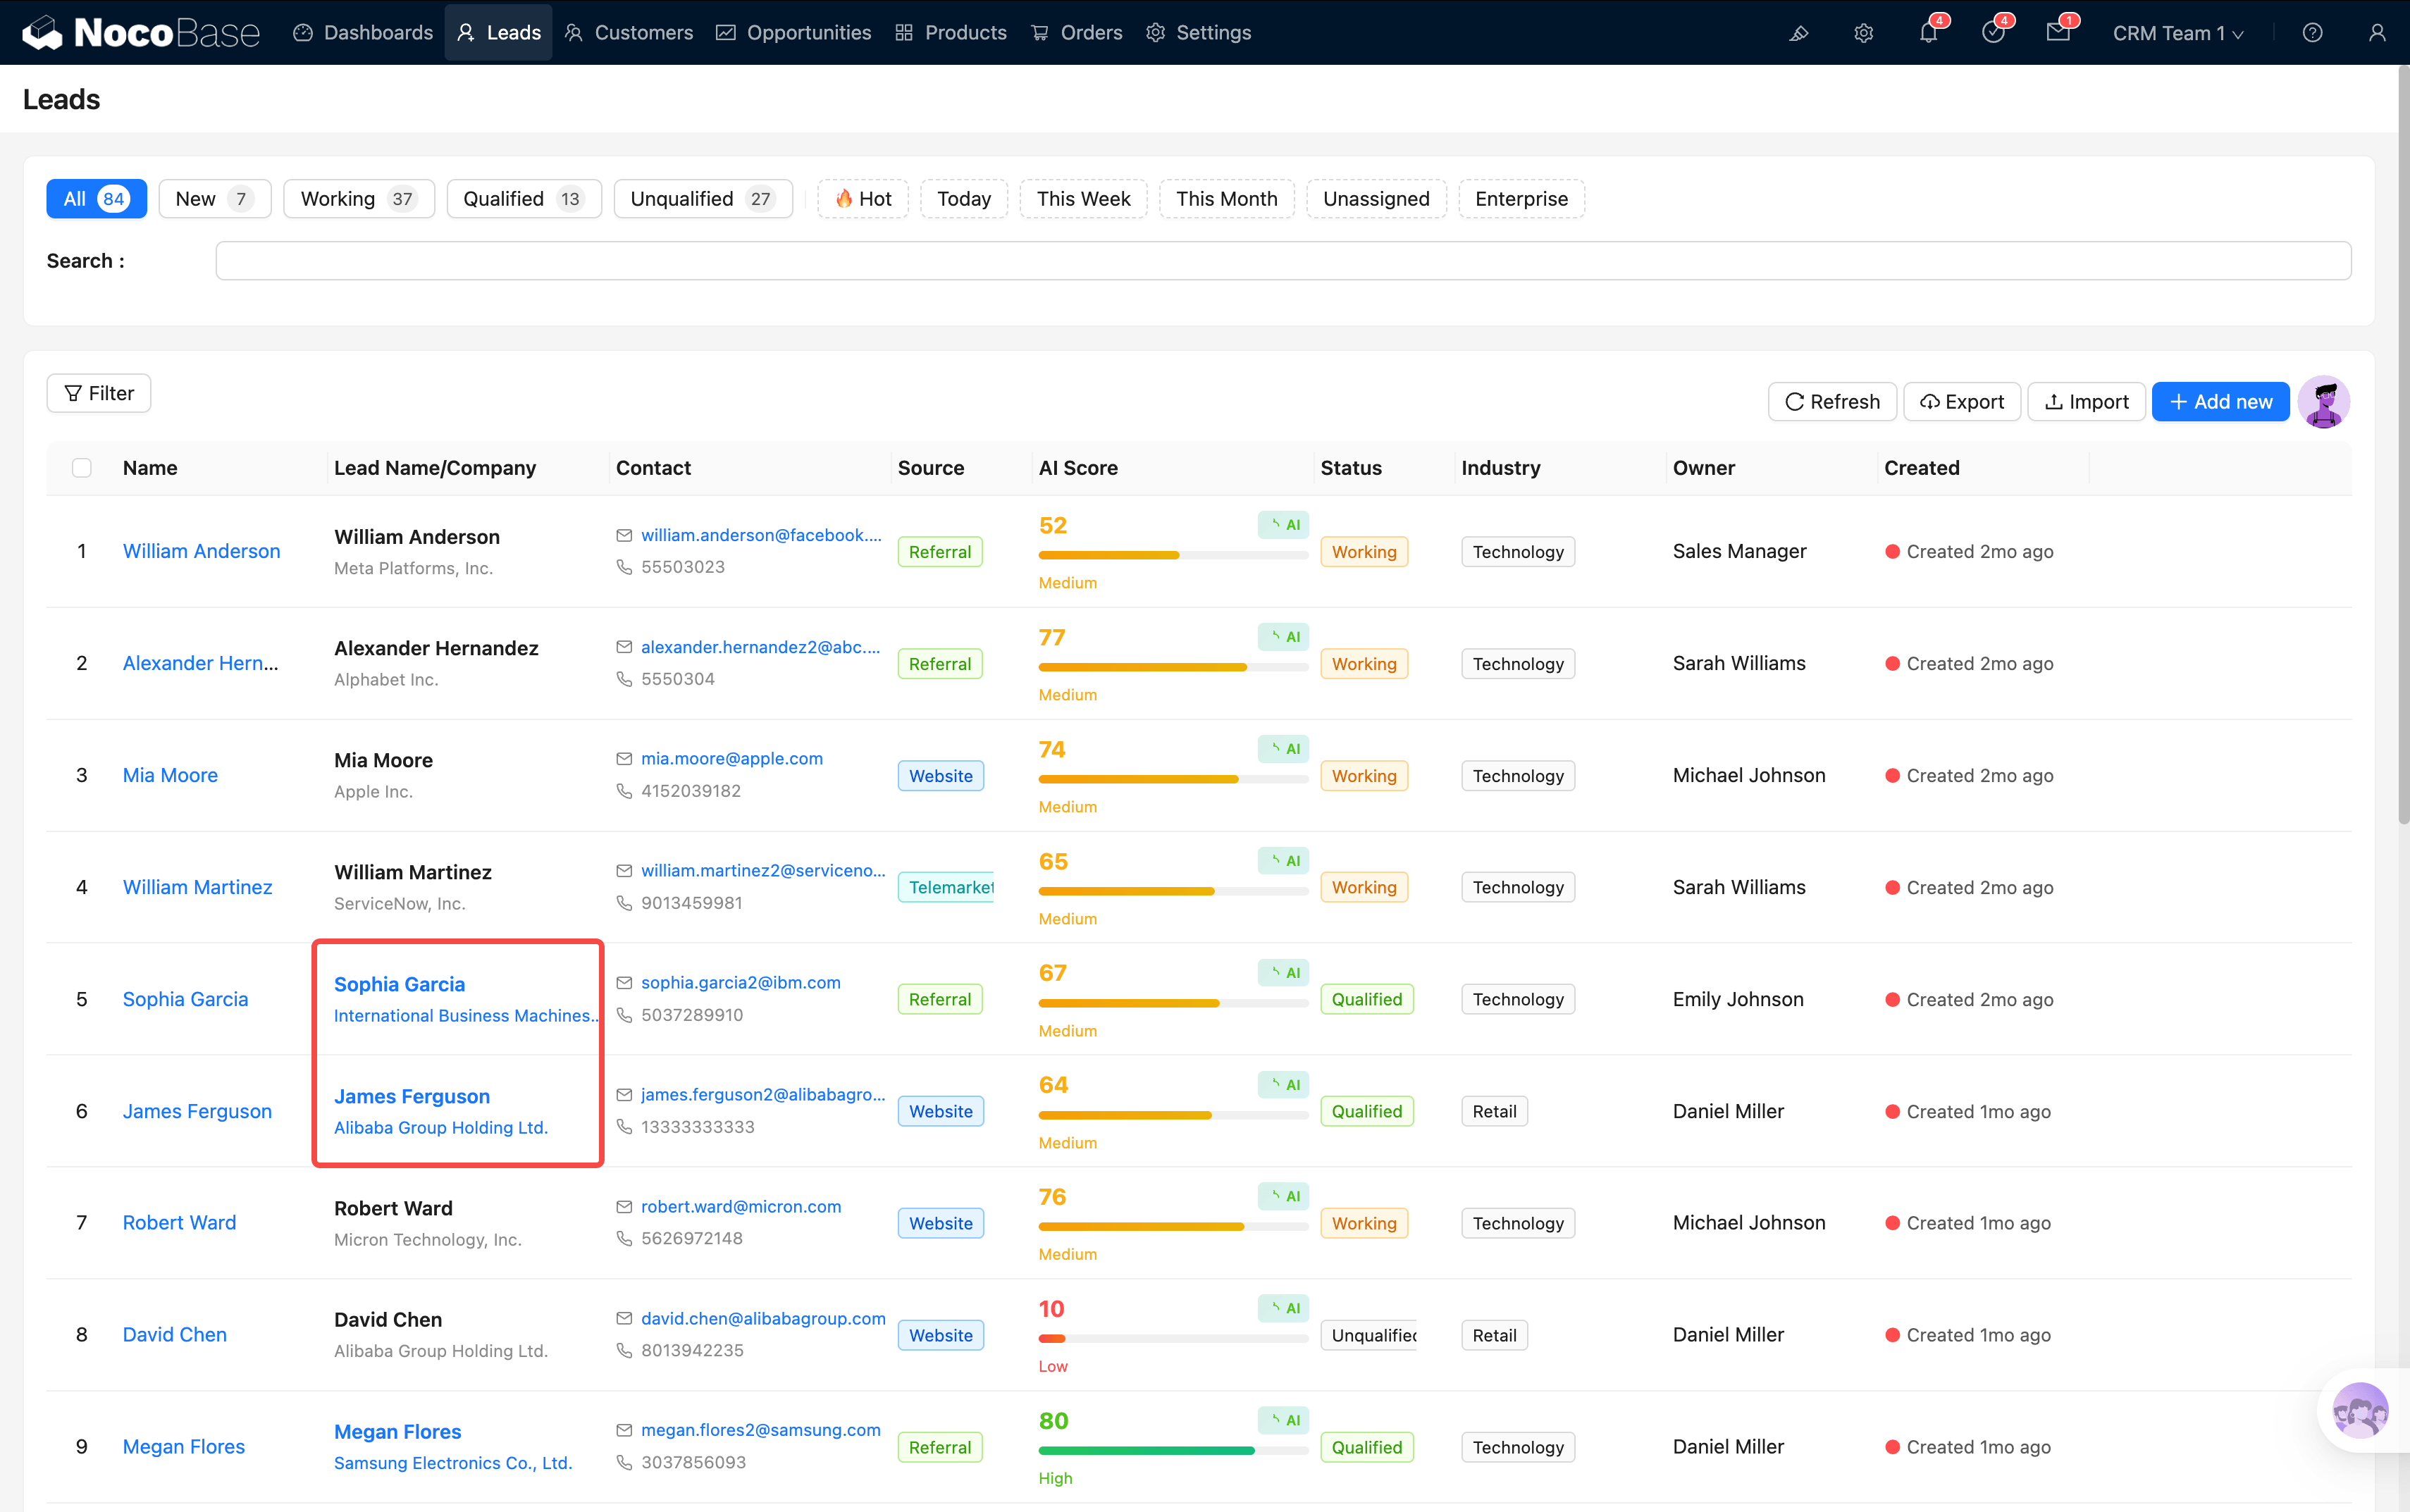Viewport: 2410px width, 1512px height.
Task: Open the workflow tasks checkmark icon
Action: pos(1993,33)
